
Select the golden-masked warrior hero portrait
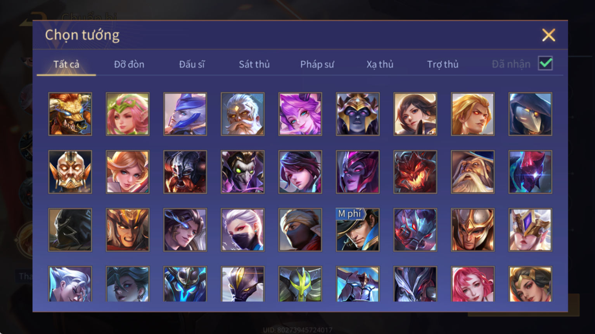coord(70,172)
